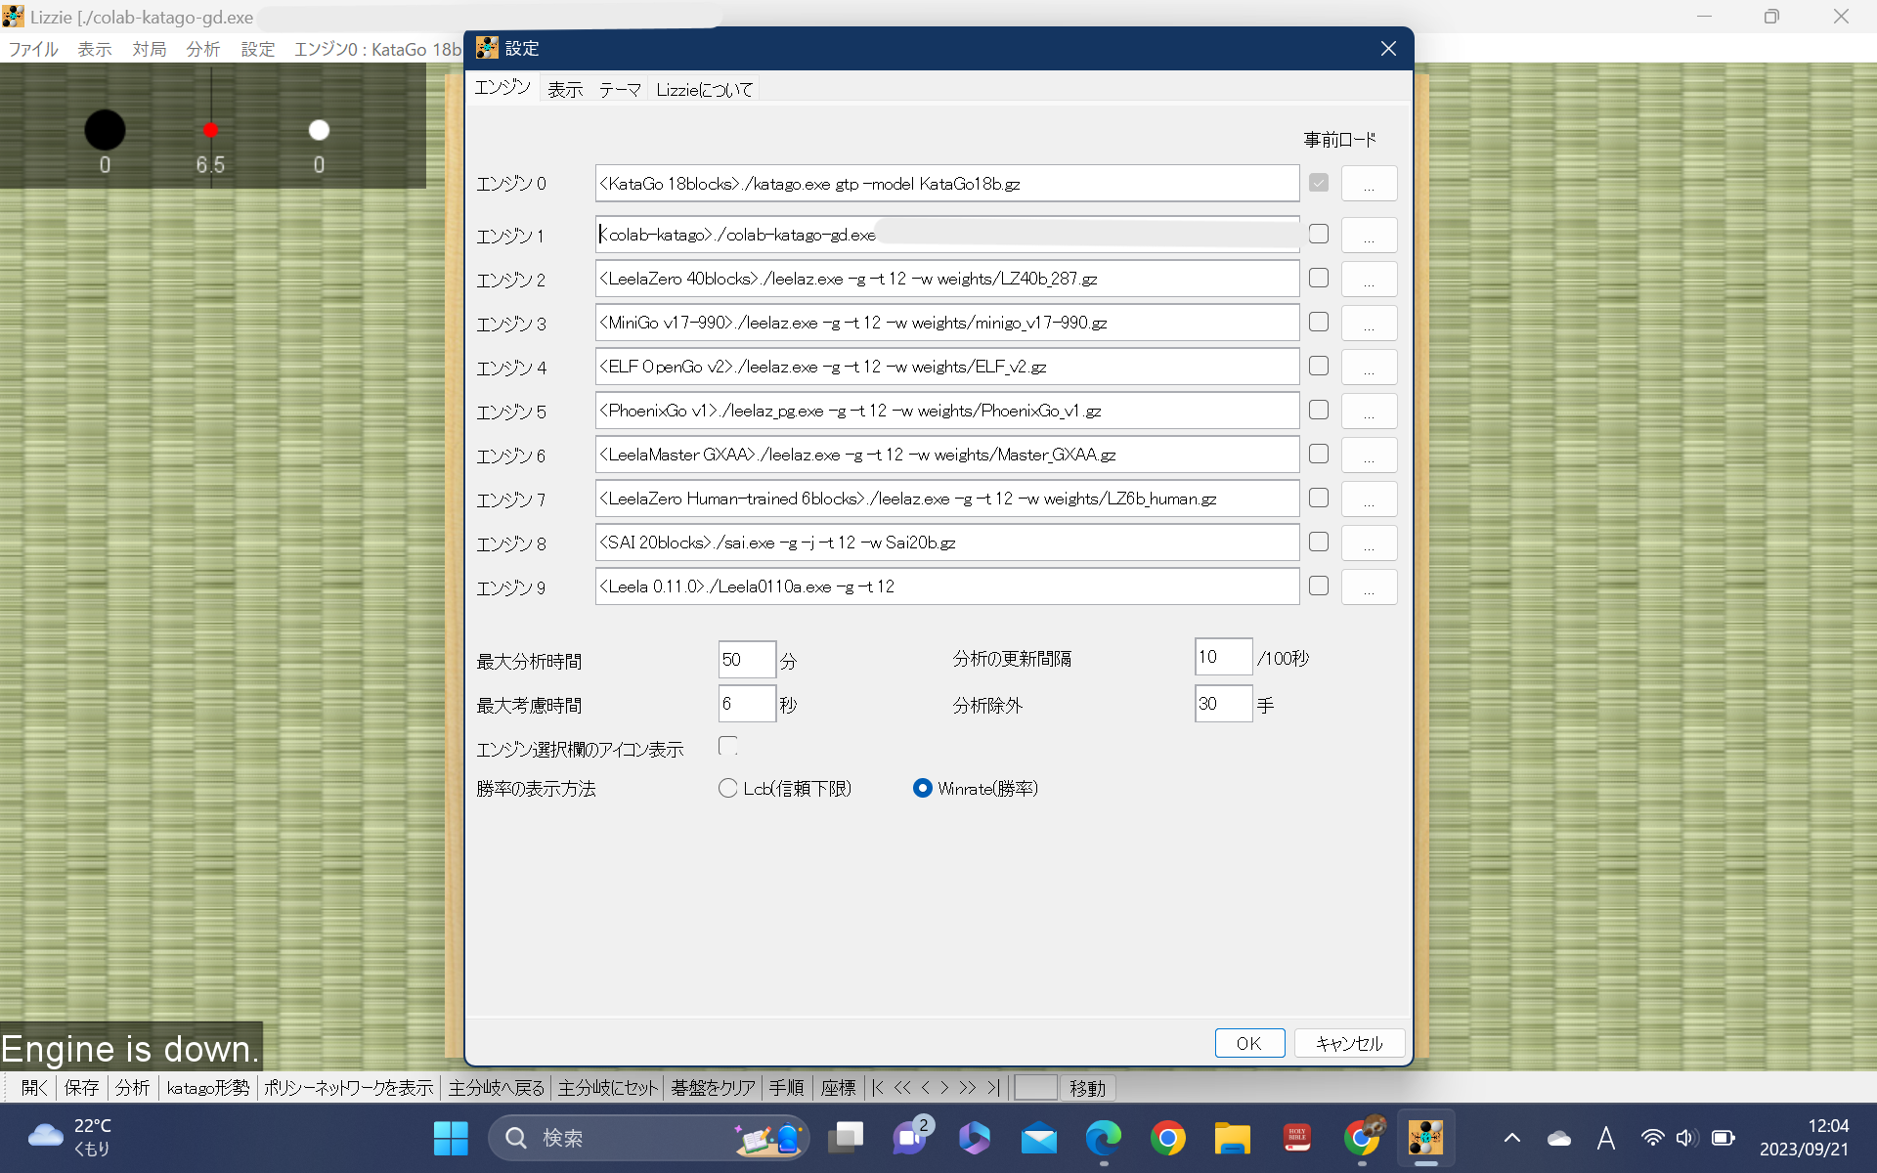Viewport: 1877px width, 1173px height.
Task: Click OK to confirm settings
Action: [1249, 1043]
